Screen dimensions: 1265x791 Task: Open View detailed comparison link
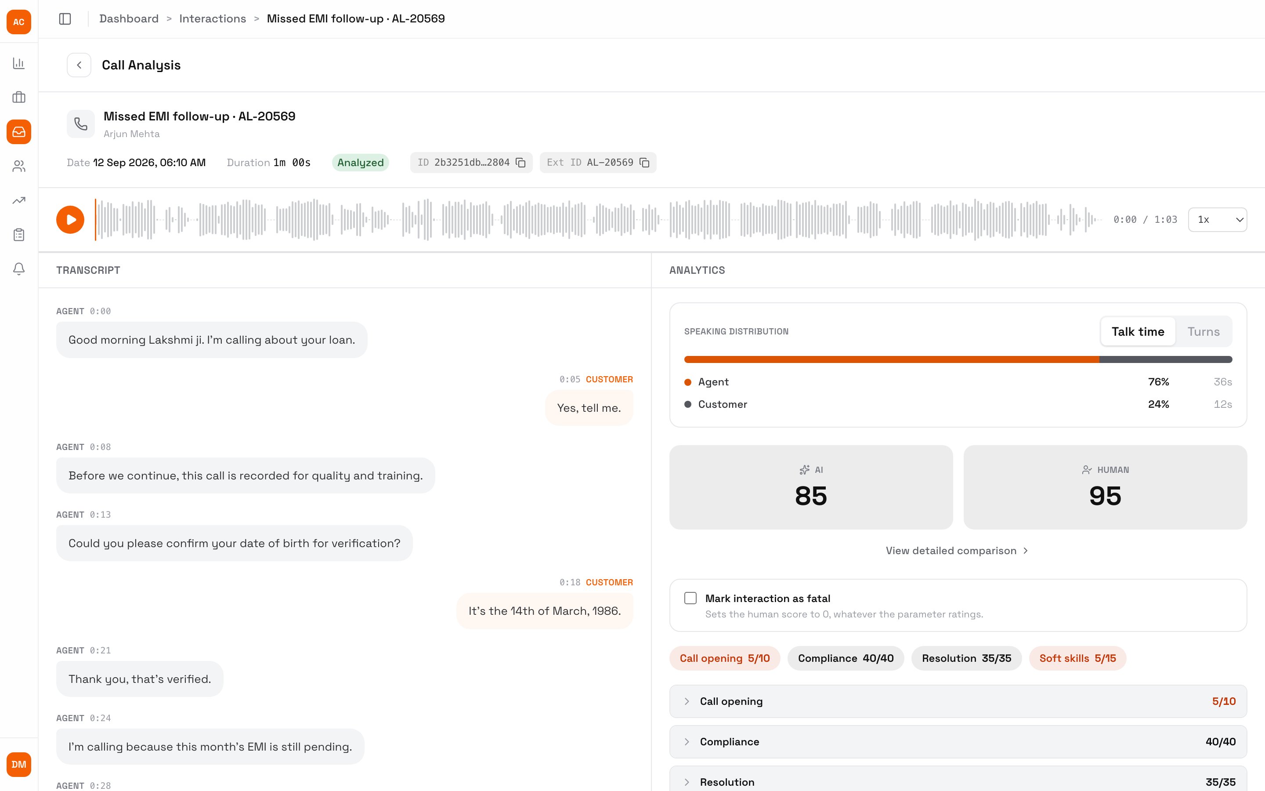coord(958,550)
